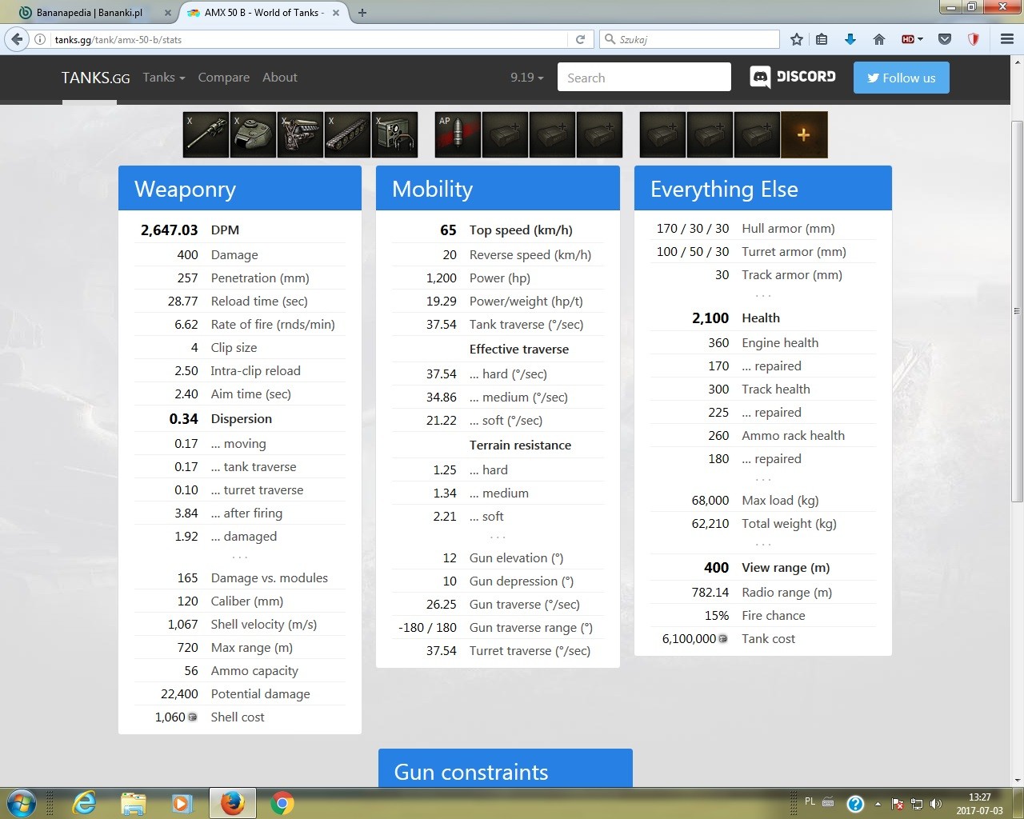Click the gold plus crew skills slot

804,134
